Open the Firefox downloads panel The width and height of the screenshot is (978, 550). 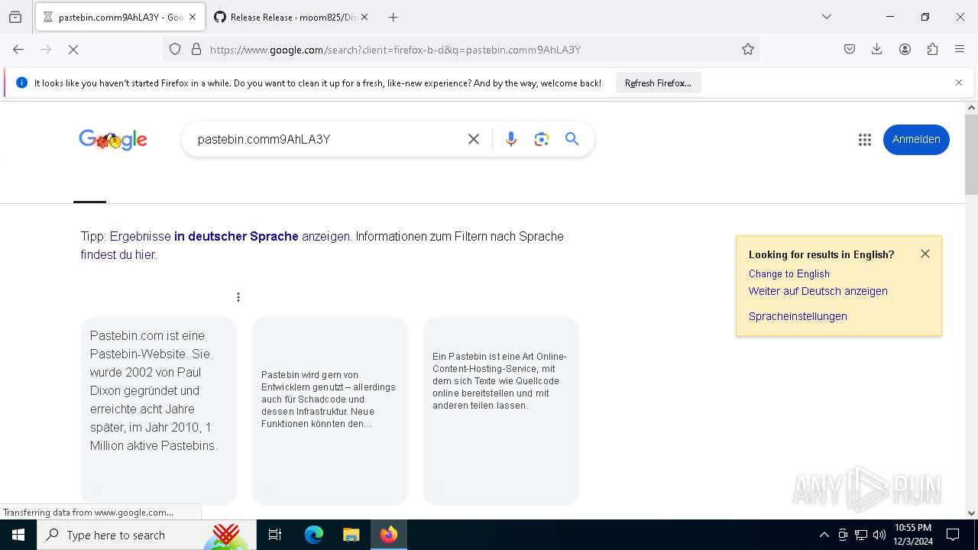[x=877, y=50]
